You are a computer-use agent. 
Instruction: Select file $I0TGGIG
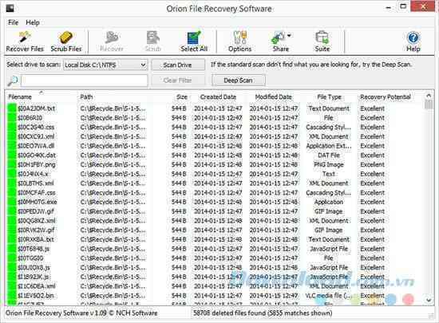(x=30, y=258)
